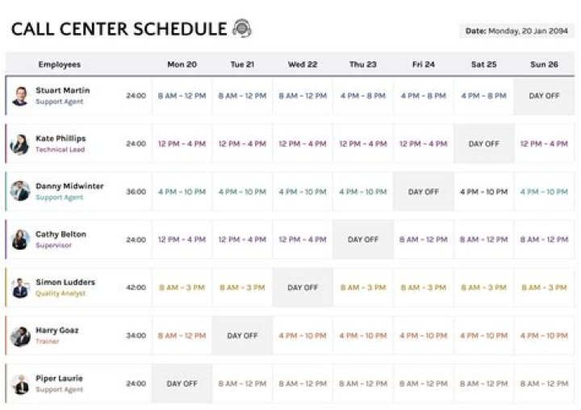Open the Date field showing 20 Jan 2094
This screenshot has width=581, height=410.
point(516,31)
